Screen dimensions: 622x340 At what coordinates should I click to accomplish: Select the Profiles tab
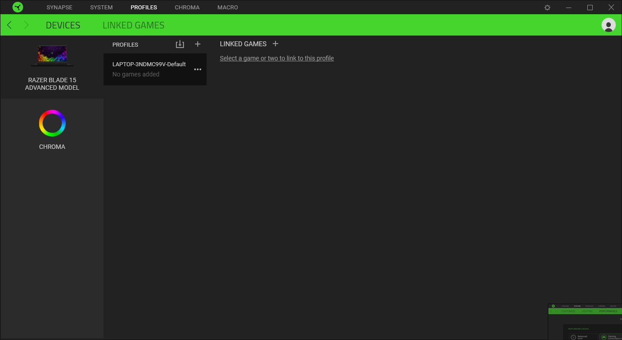(x=144, y=8)
